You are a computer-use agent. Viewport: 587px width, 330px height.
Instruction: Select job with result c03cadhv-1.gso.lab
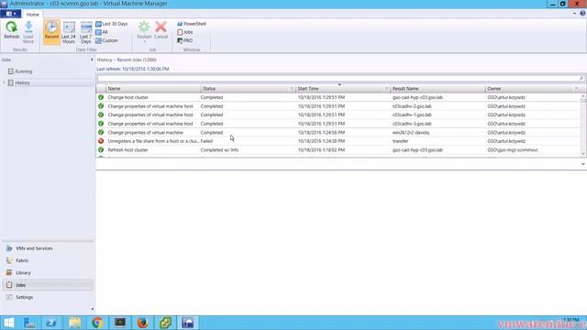338,115
